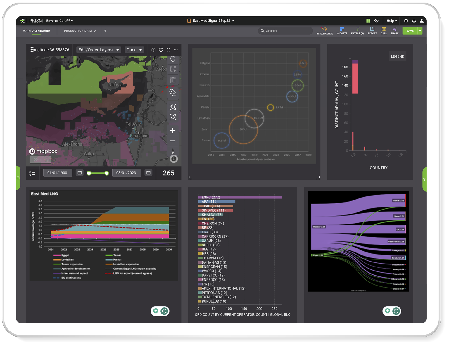Open the Filters (6) panel
Viewport: 449px width, 346px height.
[x=357, y=31]
